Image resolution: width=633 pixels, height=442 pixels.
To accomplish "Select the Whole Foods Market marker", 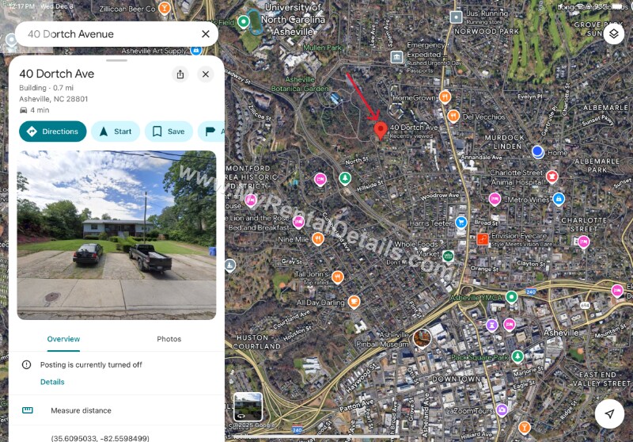I will tap(448, 256).
